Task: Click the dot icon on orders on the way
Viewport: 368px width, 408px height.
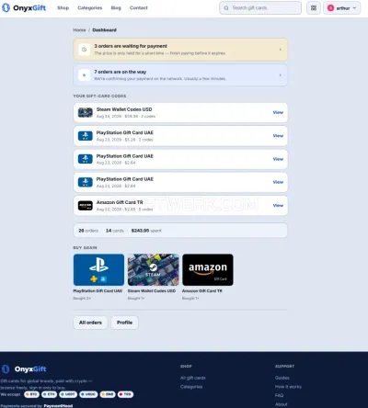Action: tap(84, 75)
